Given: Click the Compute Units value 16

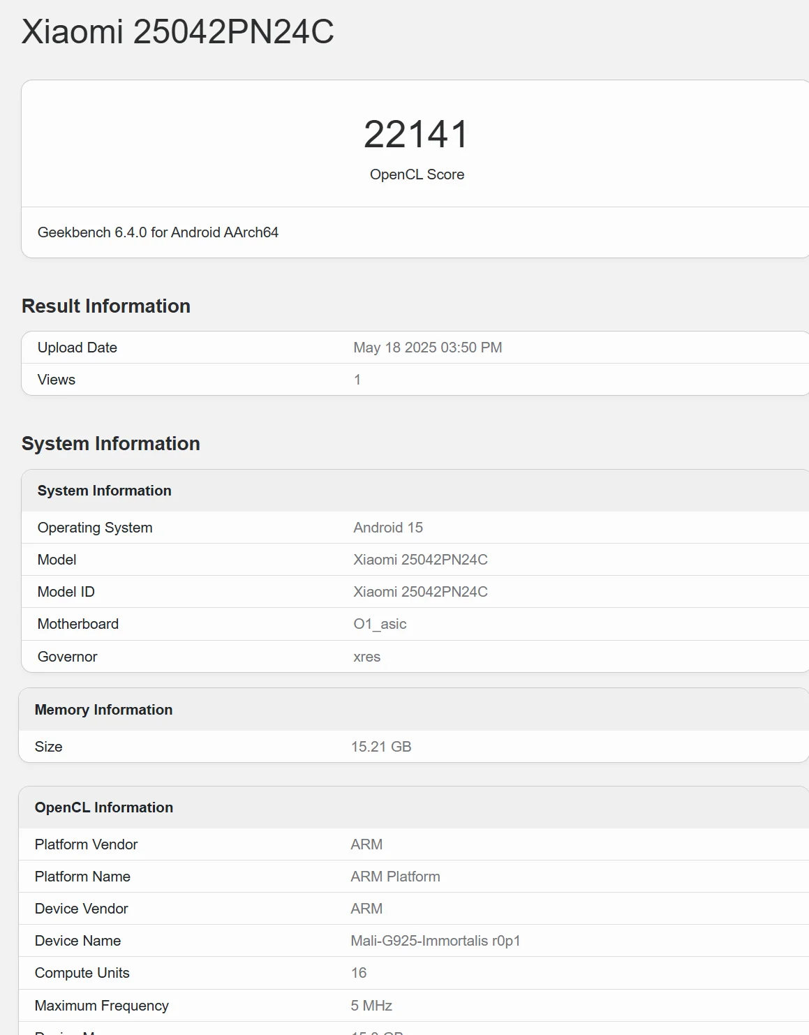Looking at the screenshot, I should (359, 973).
